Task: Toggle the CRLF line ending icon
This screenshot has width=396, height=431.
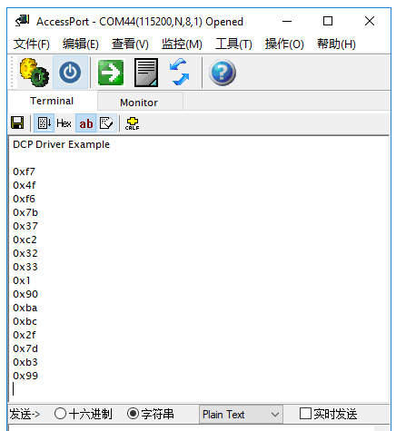Action: point(133,123)
